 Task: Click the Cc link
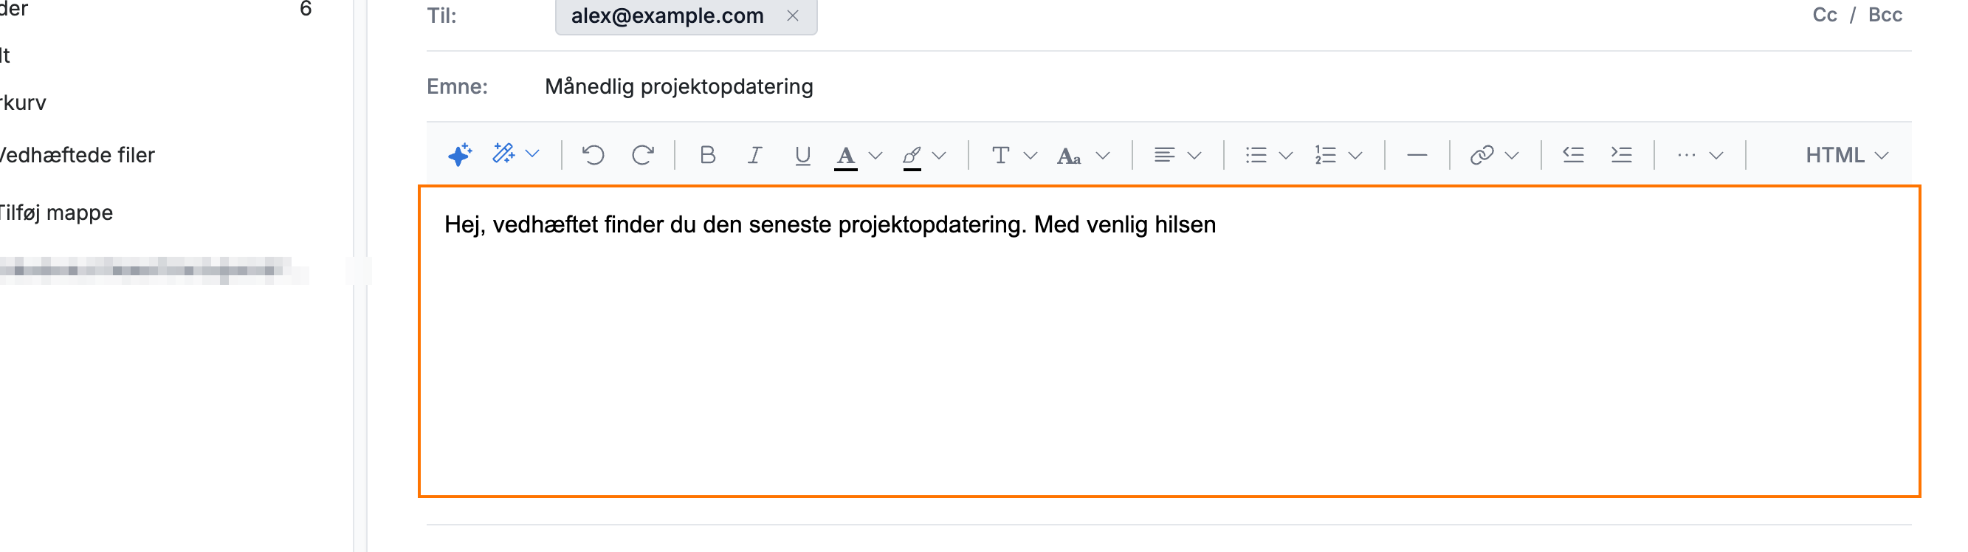[1824, 15]
